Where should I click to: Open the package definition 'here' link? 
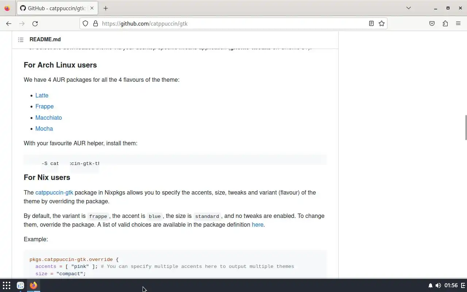(x=258, y=225)
